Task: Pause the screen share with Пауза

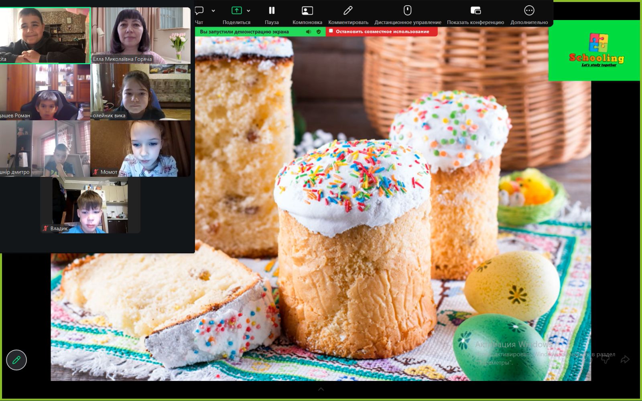Action: (272, 14)
